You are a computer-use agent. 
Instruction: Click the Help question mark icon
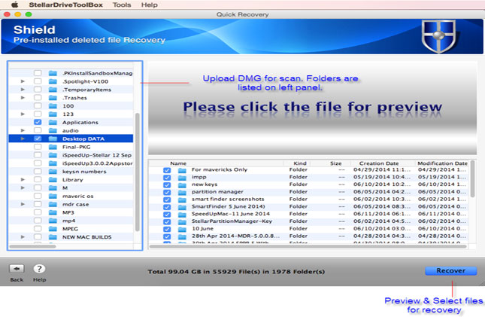39,269
